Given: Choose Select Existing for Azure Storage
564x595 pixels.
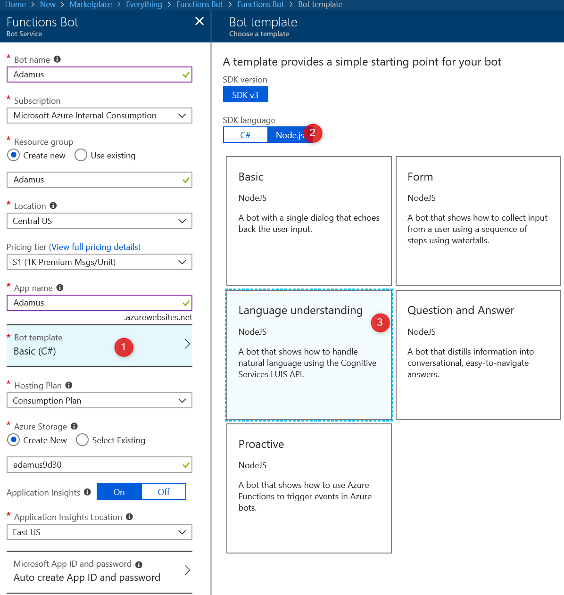Looking at the screenshot, I should coord(83,440).
